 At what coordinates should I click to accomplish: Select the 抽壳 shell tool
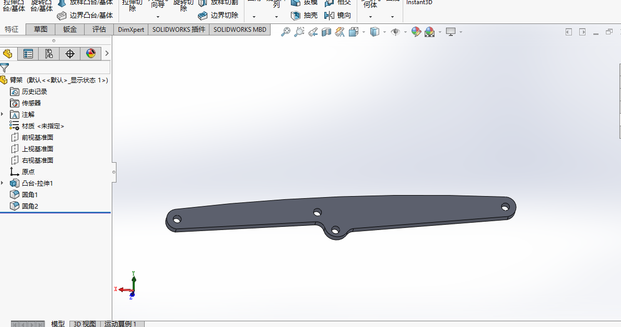(x=304, y=16)
